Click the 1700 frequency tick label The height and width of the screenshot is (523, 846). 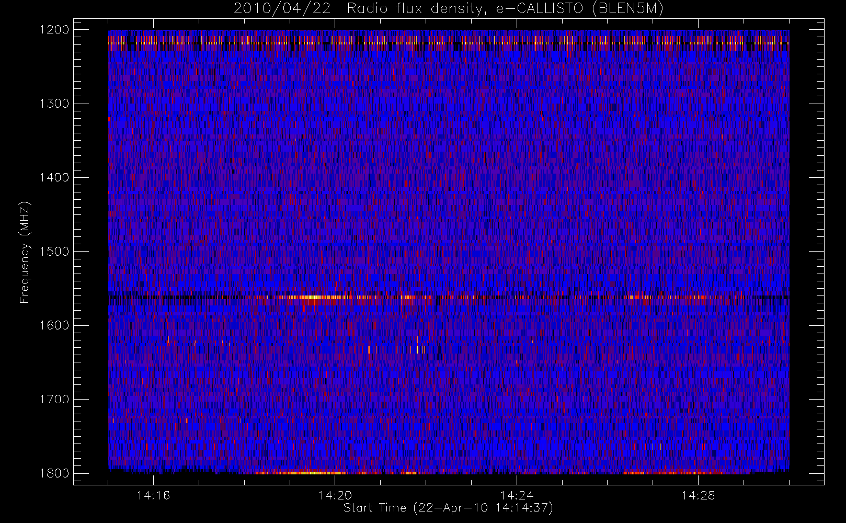[x=54, y=399]
